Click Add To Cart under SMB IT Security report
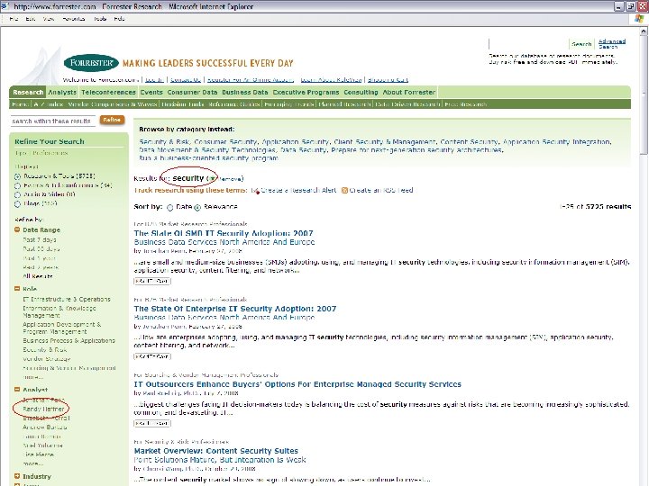Image resolution: width=649 pixels, height=486 pixels. tap(152, 281)
